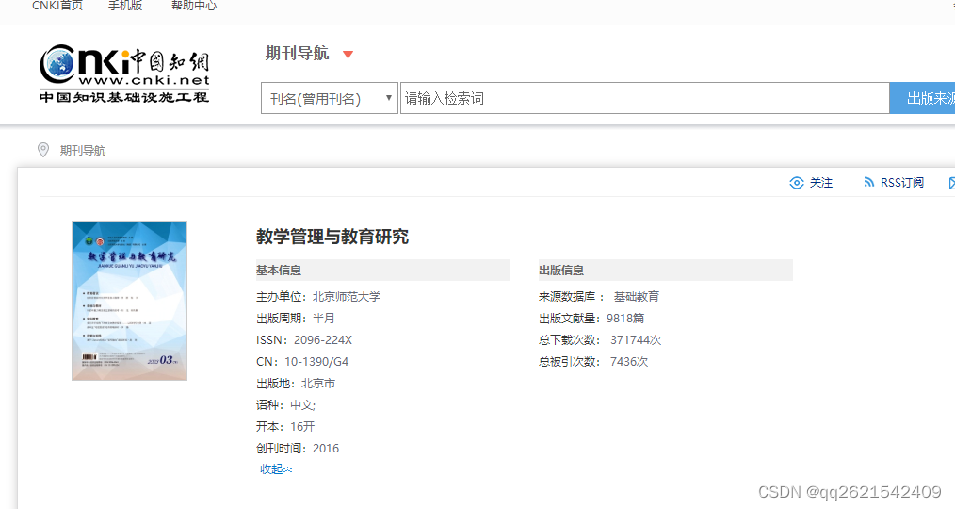The width and height of the screenshot is (955, 509).
Task: Click 371744次 total downloads value
Action: pyautogui.click(x=636, y=340)
